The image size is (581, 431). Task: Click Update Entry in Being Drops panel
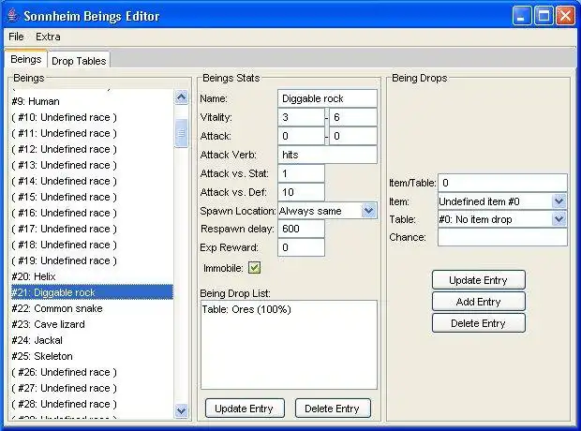(x=478, y=280)
